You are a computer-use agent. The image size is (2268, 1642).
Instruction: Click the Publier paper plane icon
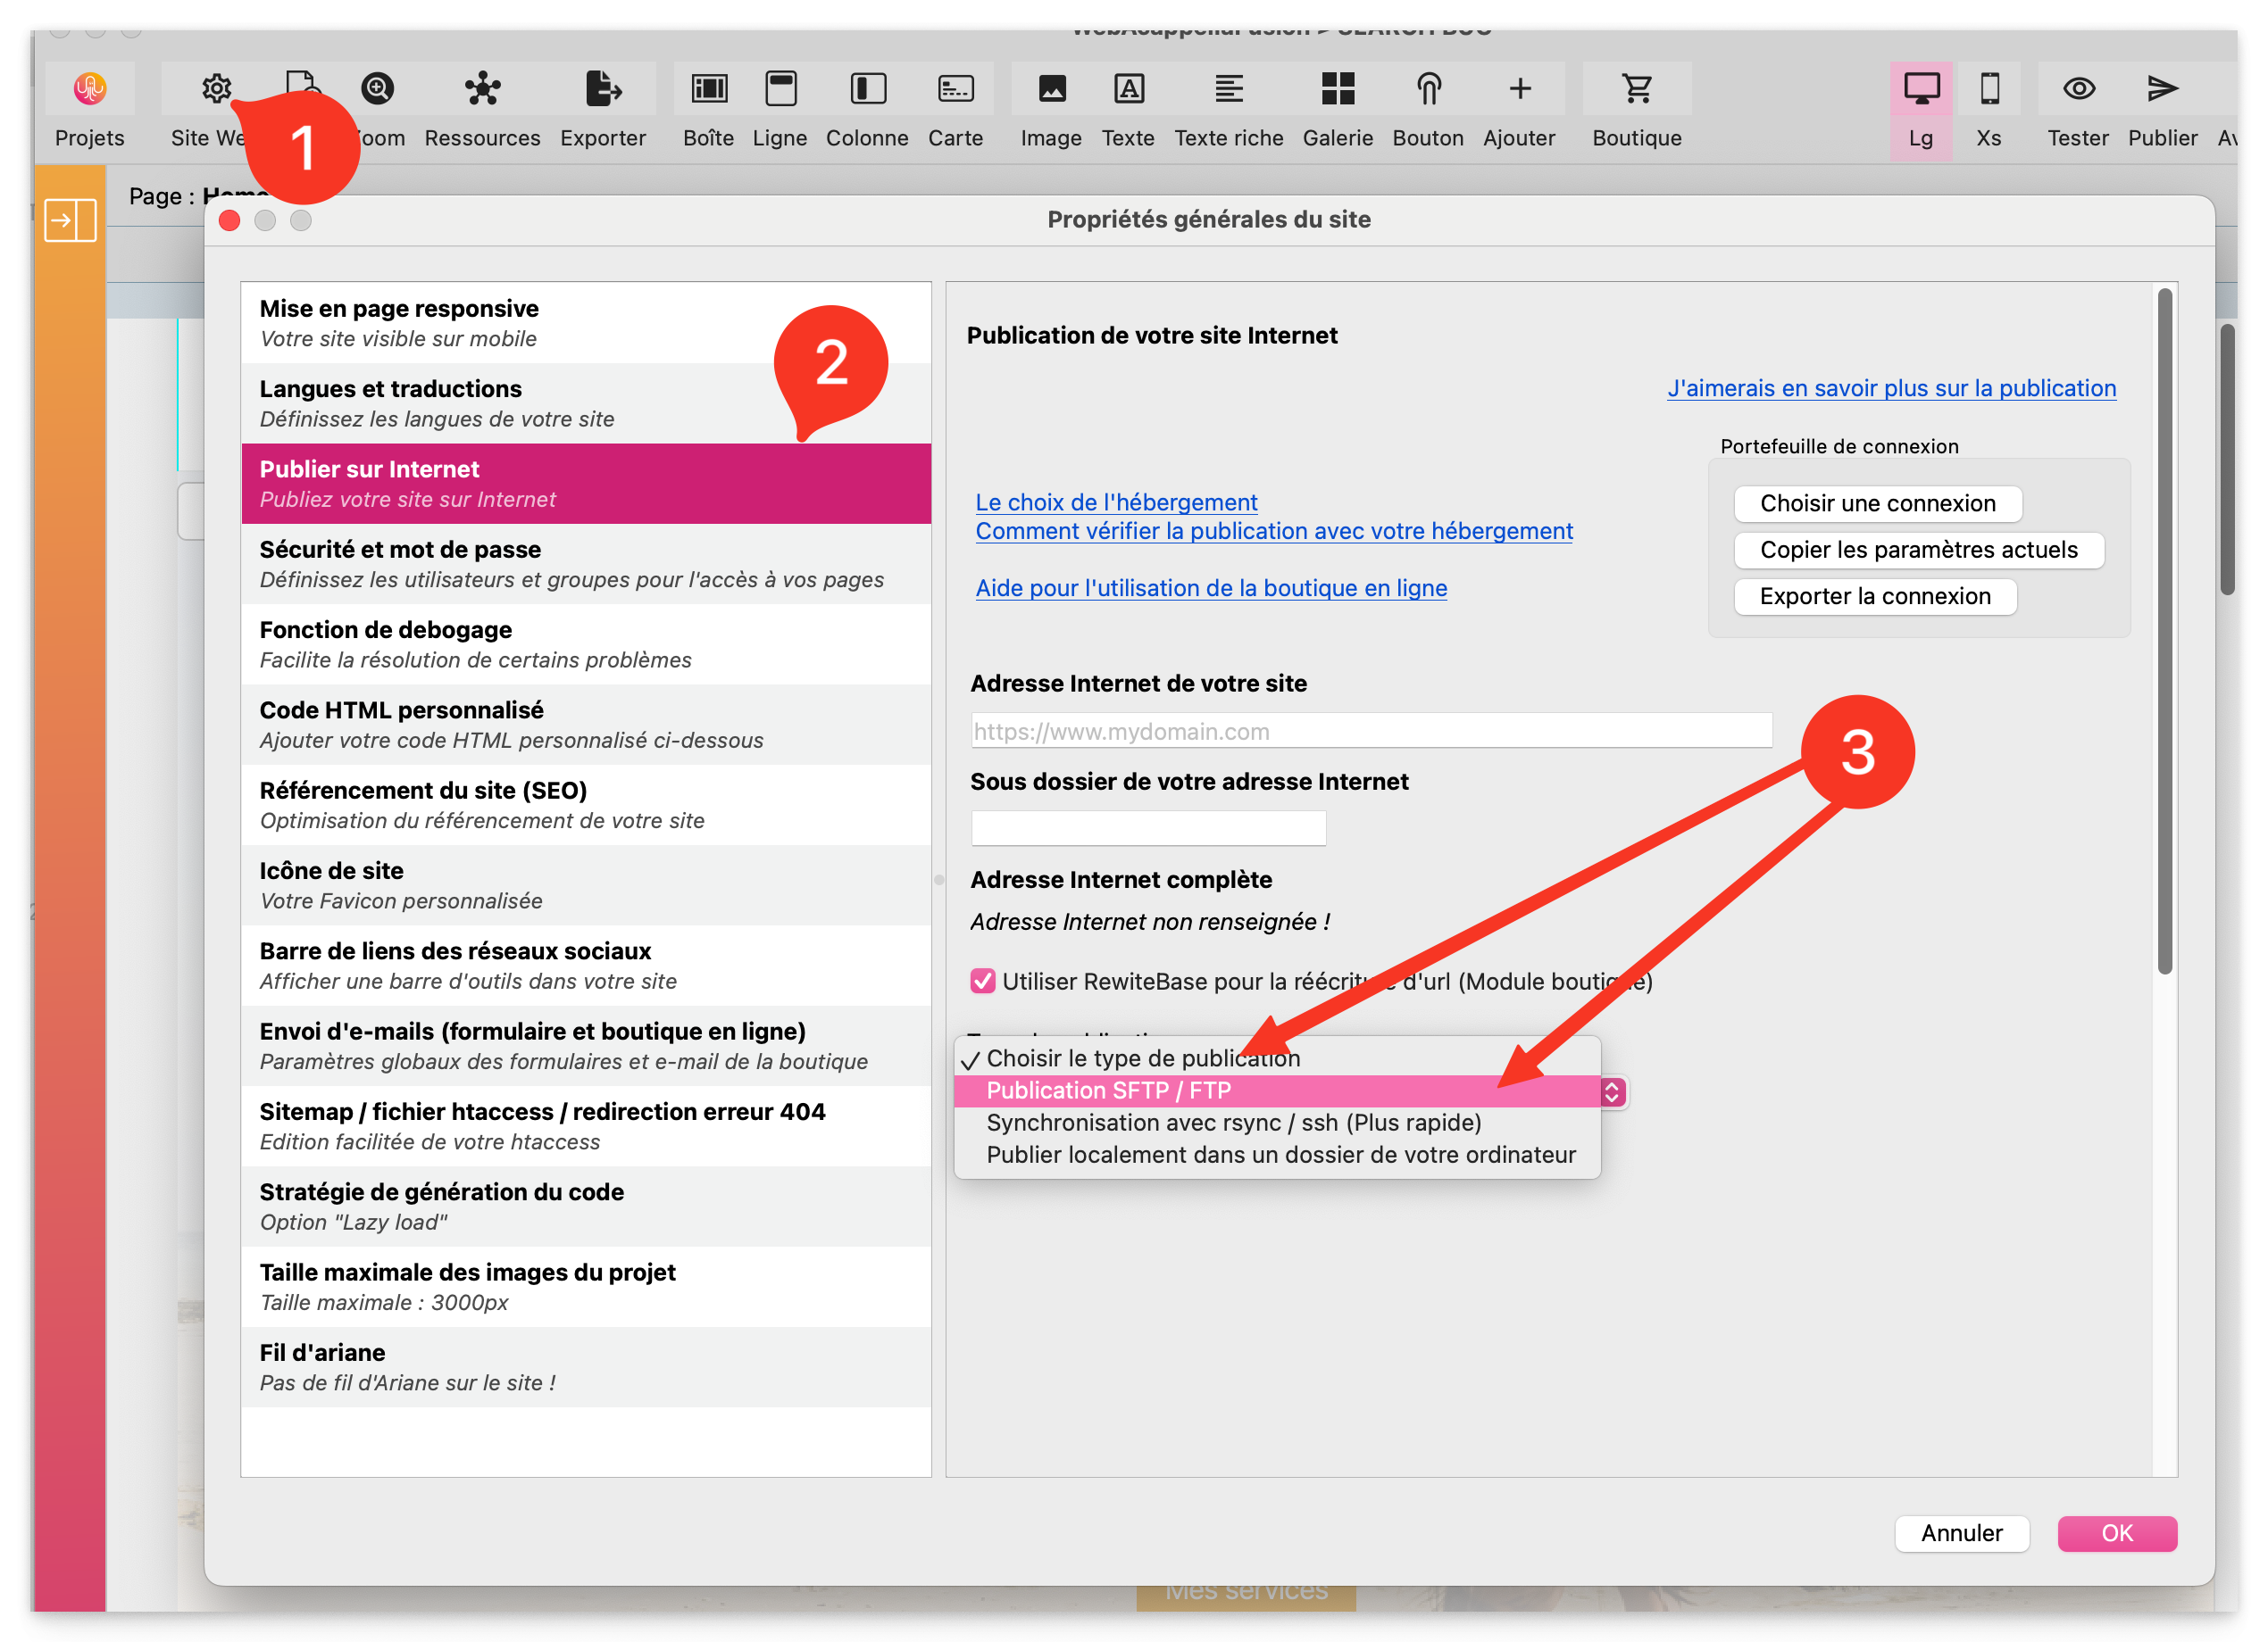[x=2161, y=89]
